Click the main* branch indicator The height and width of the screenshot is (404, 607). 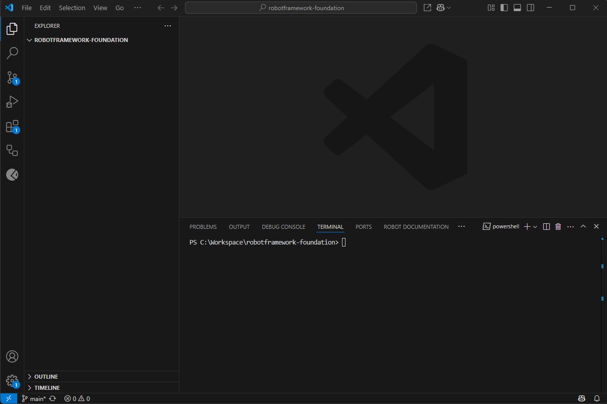pyautogui.click(x=33, y=398)
